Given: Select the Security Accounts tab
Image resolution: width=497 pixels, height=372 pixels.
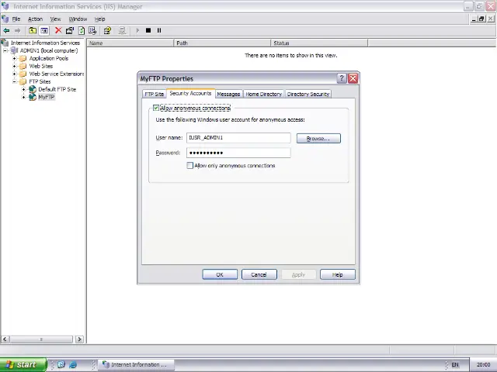Looking at the screenshot, I should [190, 93].
